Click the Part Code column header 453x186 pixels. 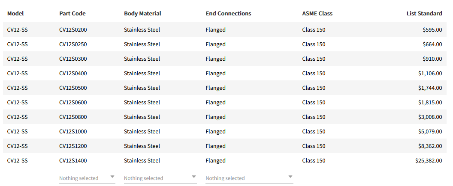pos(72,13)
